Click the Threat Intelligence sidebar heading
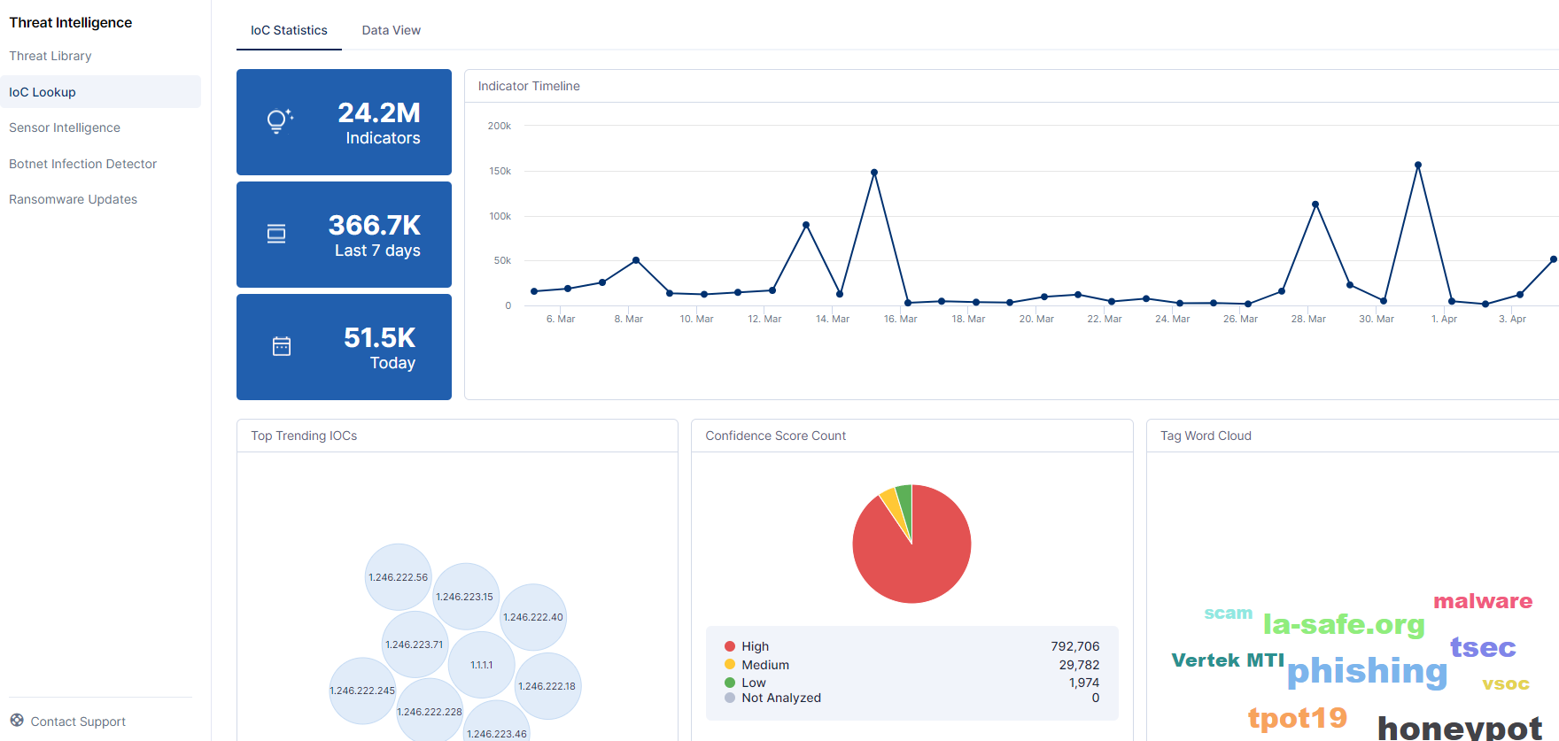This screenshot has width=1559, height=741. pyautogui.click(x=70, y=22)
